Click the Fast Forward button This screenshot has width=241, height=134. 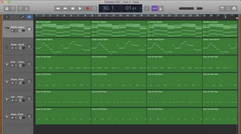[x=65, y=8]
